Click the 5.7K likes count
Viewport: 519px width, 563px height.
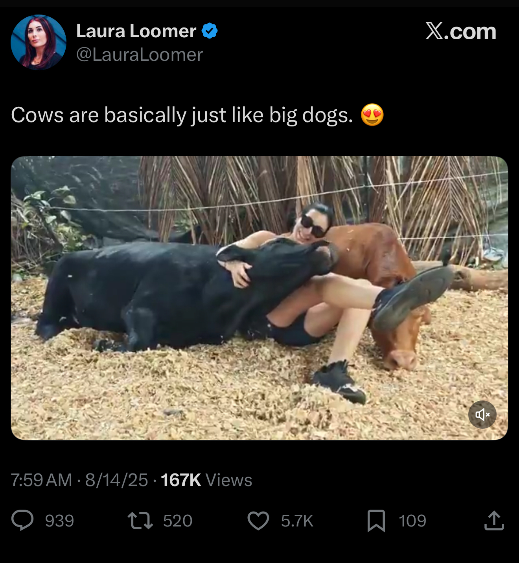coord(297,521)
